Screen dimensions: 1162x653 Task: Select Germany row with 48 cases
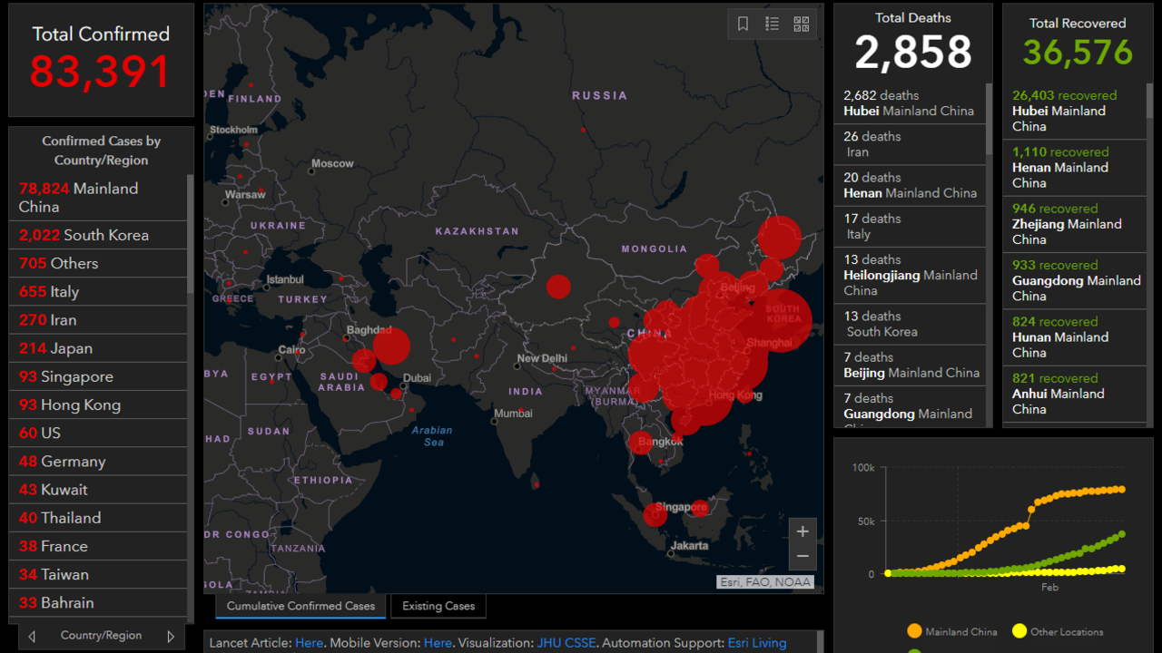(x=98, y=462)
